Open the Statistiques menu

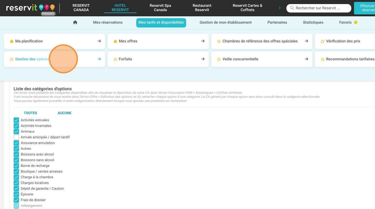click(313, 22)
